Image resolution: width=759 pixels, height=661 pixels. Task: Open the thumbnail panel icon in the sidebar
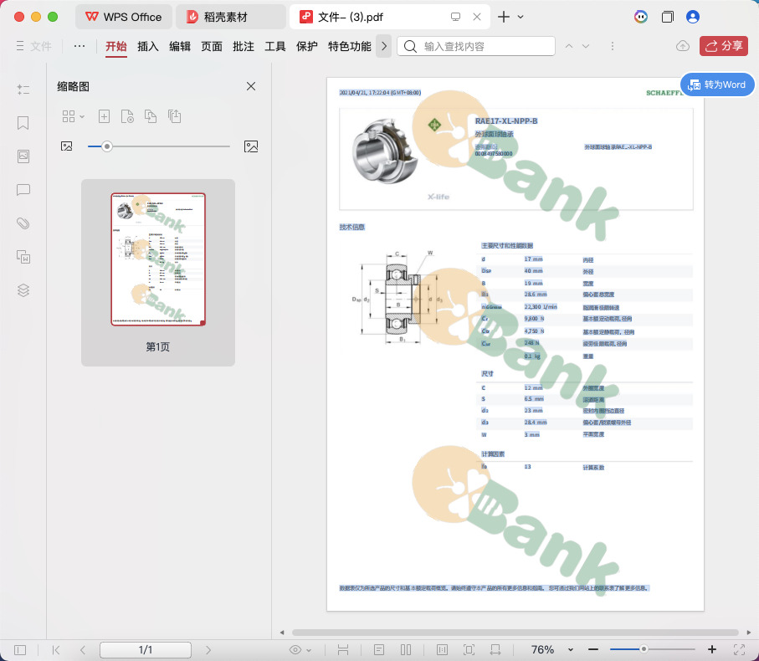coord(23,156)
